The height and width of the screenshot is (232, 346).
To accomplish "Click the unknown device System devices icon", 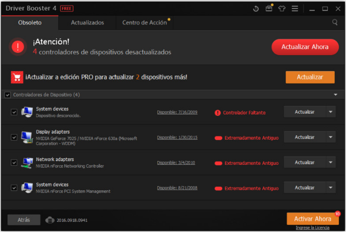I will [27, 112].
